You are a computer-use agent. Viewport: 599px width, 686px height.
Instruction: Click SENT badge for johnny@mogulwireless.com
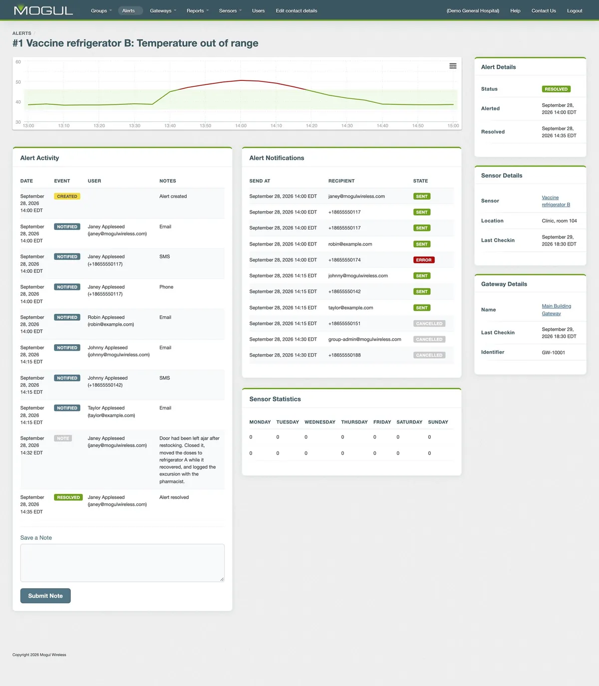tap(422, 276)
